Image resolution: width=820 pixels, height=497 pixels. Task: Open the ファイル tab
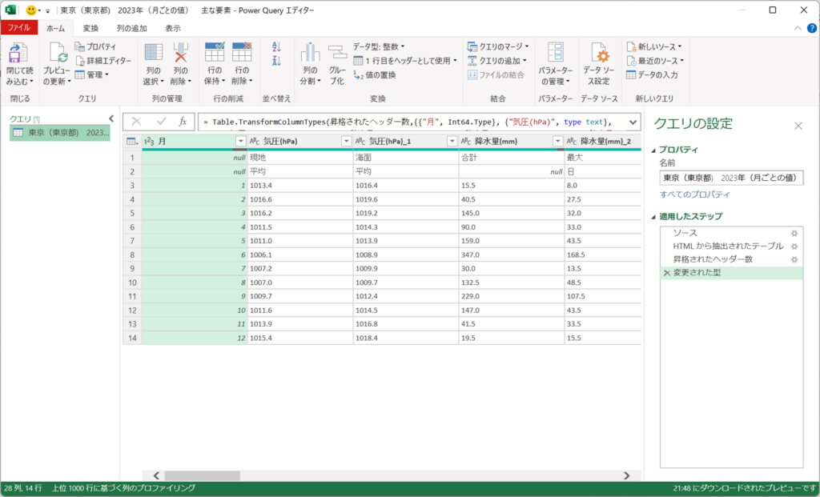point(19,28)
